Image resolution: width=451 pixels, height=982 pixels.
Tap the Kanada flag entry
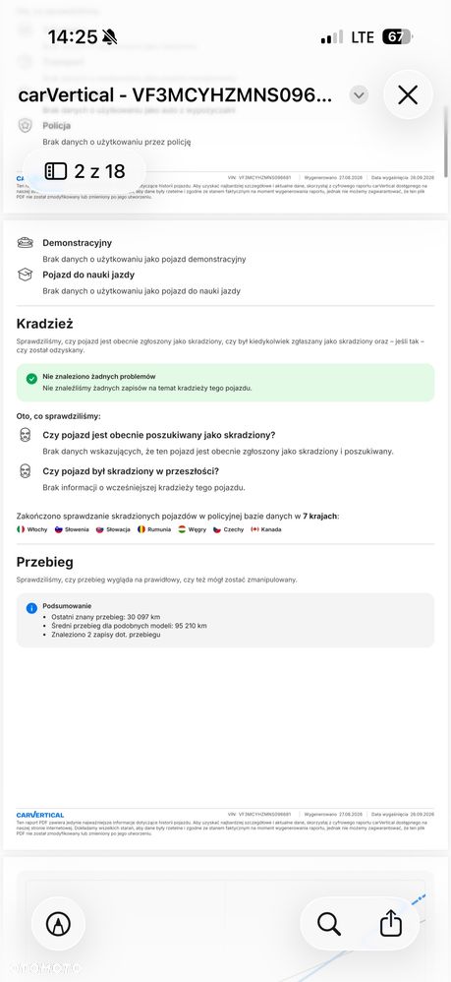tap(266, 529)
